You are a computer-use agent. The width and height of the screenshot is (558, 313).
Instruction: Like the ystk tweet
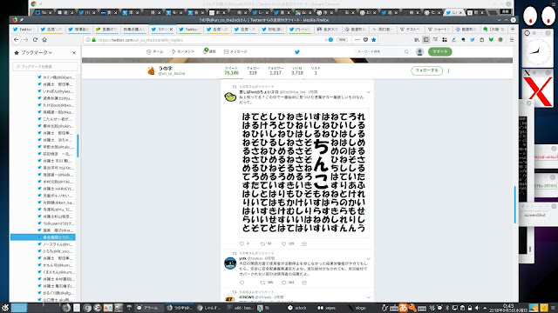(x=283, y=283)
